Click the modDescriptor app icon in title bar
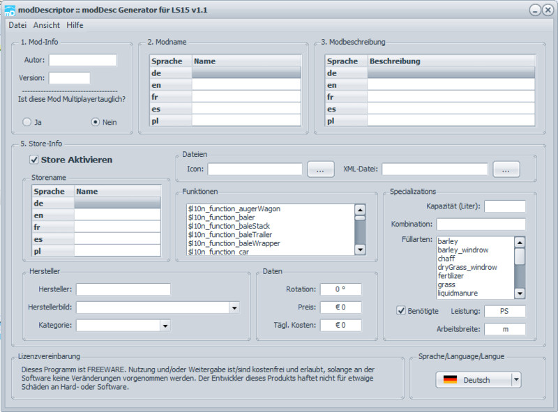Screen dimensions: 558x412 point(9,9)
